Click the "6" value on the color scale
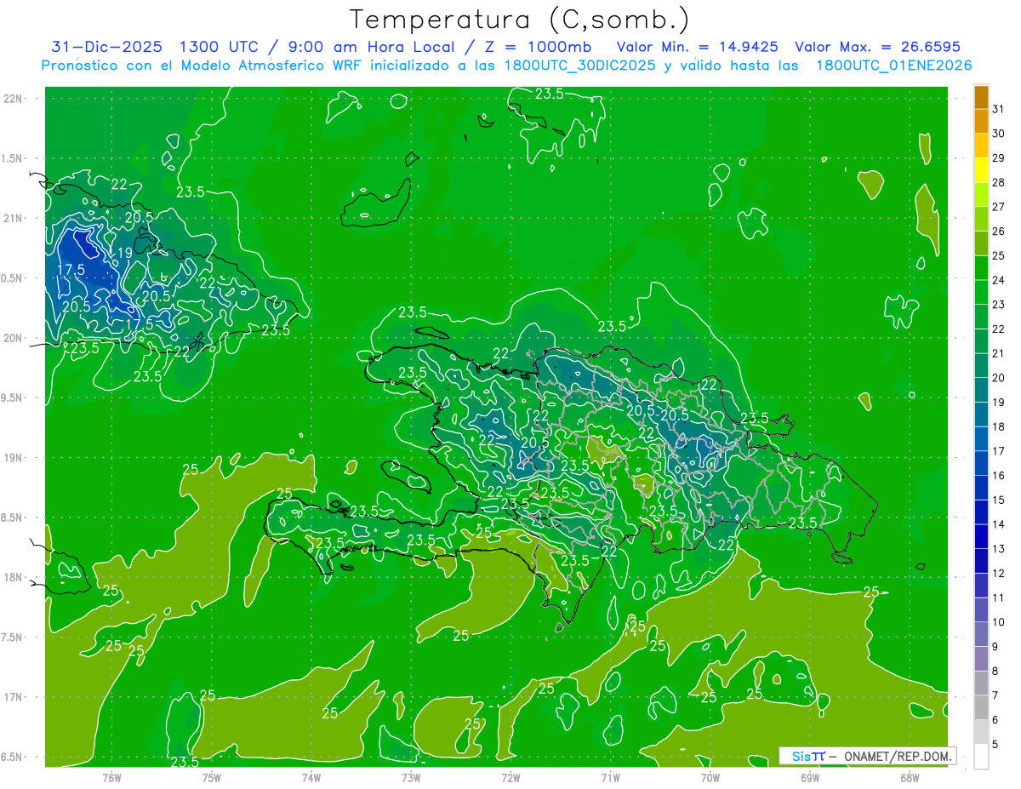 995,720
